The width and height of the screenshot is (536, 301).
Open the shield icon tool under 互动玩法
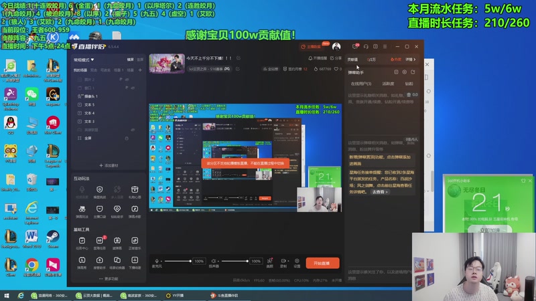click(x=99, y=191)
